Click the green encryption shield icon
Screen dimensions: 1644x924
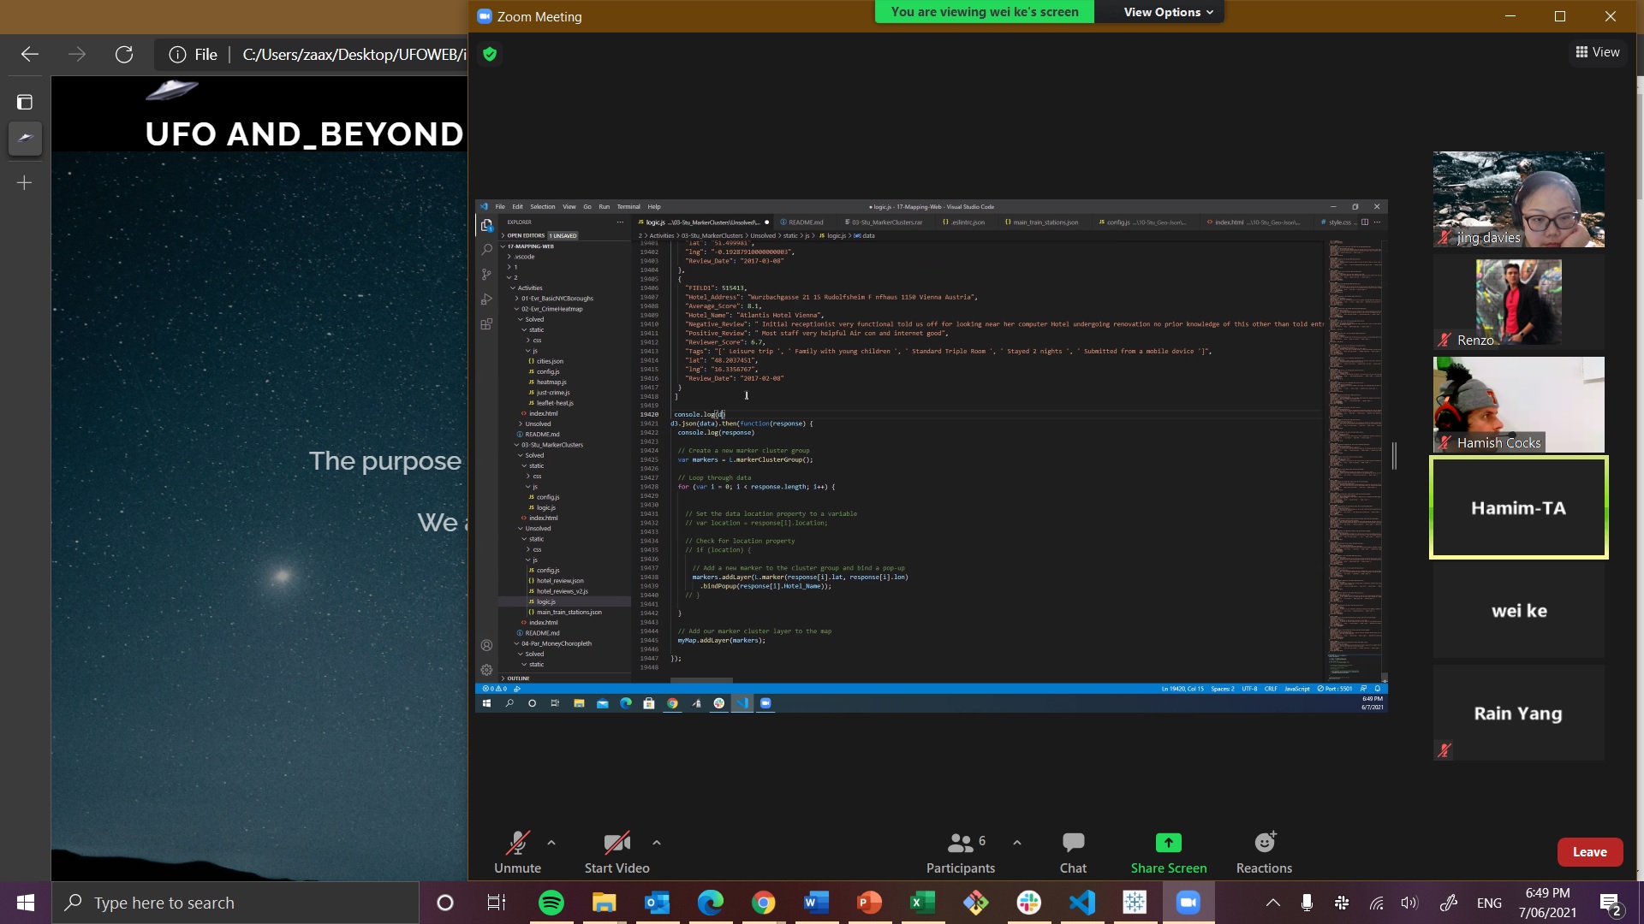pos(490,55)
